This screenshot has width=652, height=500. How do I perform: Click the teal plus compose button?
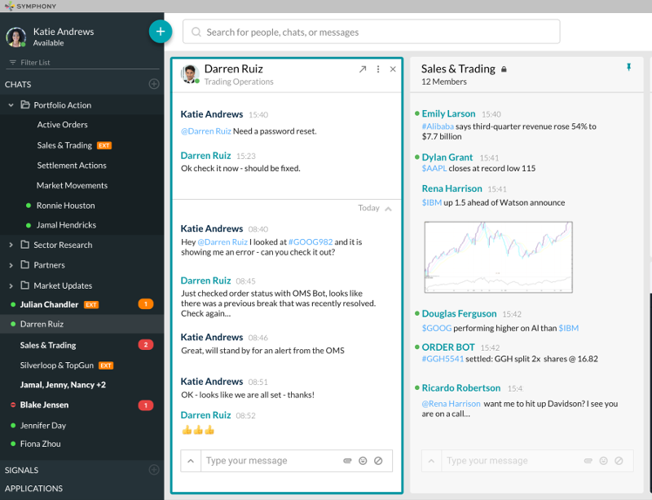(161, 32)
